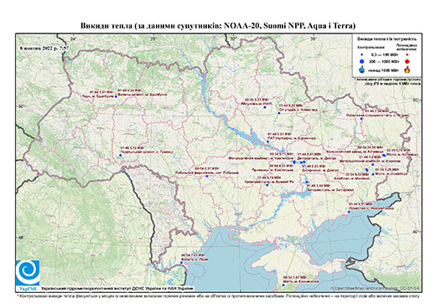Click the 'Потенційно небезпечні' legend column header
Image resolution: width=436 pixels, height=308 pixels.
[407, 47]
